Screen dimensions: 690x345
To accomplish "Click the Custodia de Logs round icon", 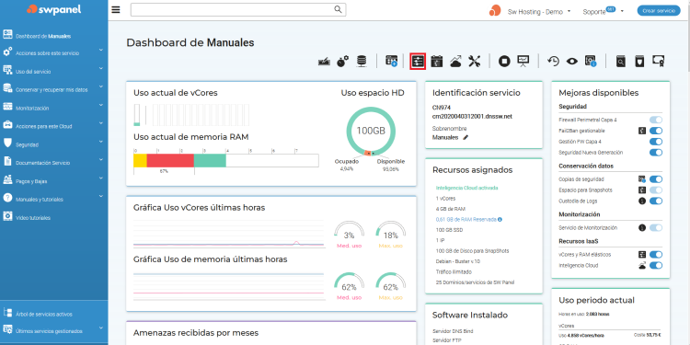I will point(642,201).
